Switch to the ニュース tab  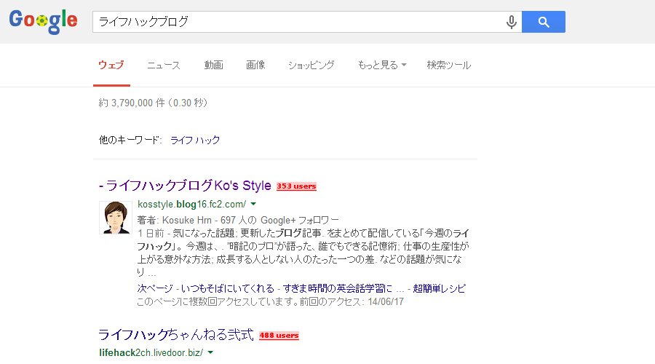[x=164, y=66]
